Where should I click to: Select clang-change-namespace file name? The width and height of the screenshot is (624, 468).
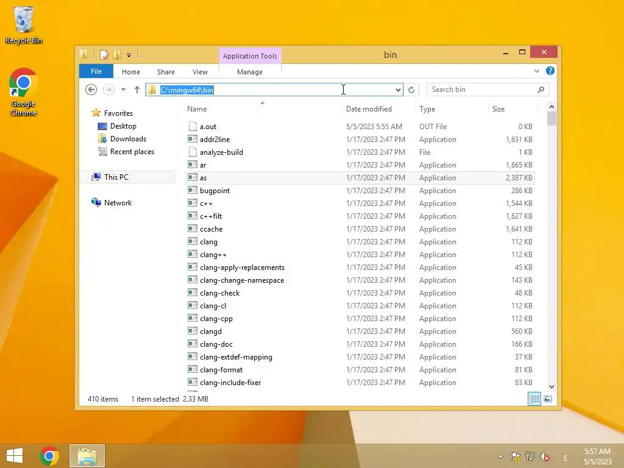pos(242,280)
